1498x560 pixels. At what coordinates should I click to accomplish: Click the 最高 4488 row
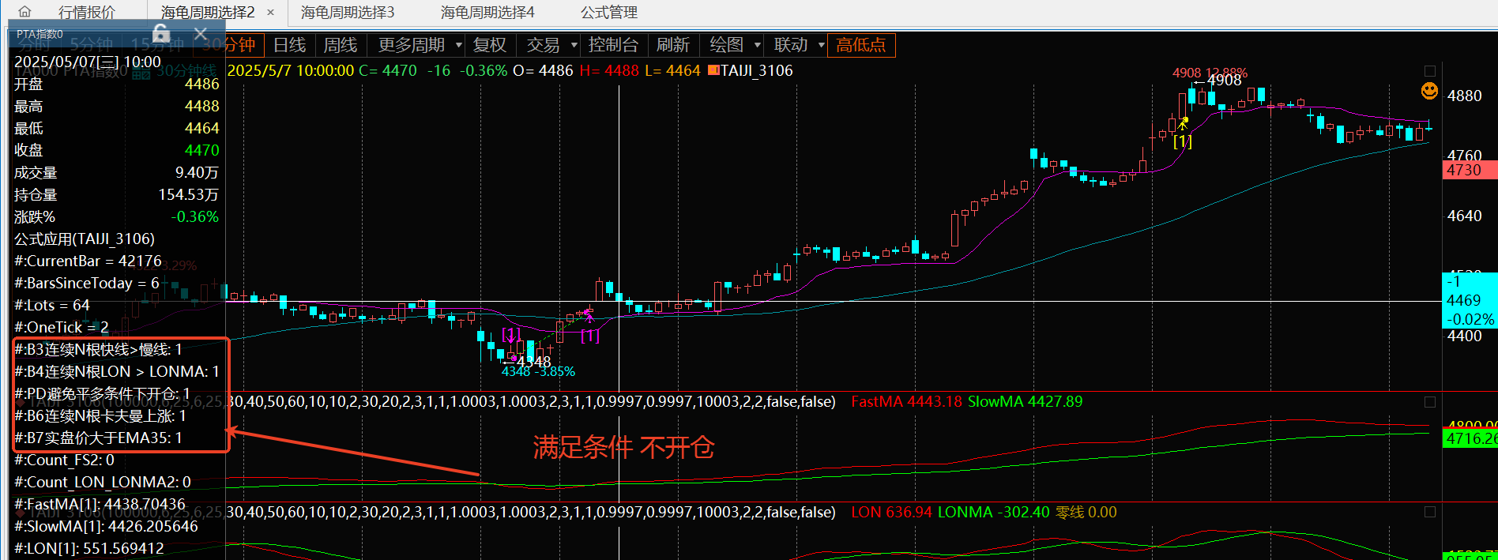pos(117,106)
